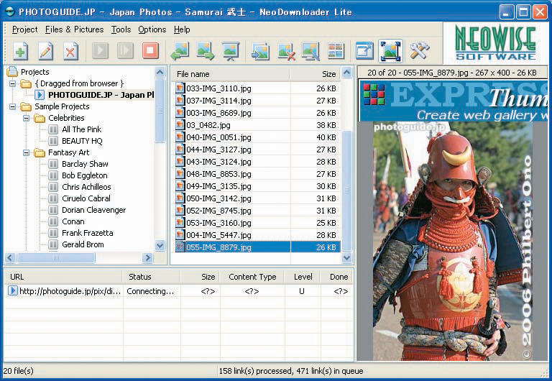Sort files by File name column header
Viewport: 552px width, 381px height.
(x=231, y=74)
